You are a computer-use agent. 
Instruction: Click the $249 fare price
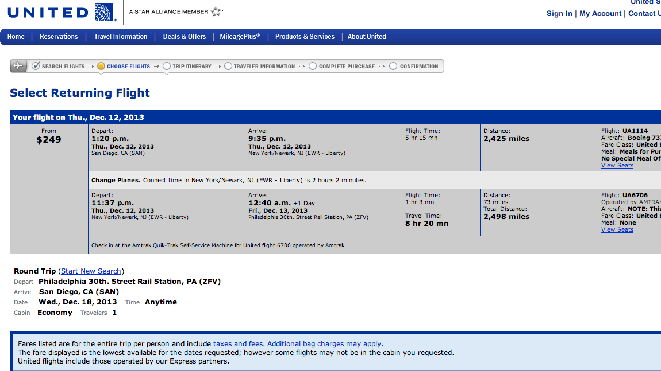click(x=49, y=140)
